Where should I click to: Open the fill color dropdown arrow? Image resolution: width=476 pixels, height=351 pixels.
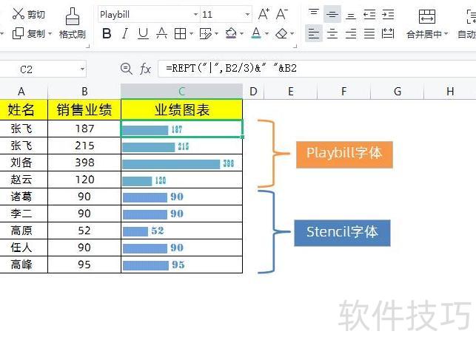tap(241, 34)
